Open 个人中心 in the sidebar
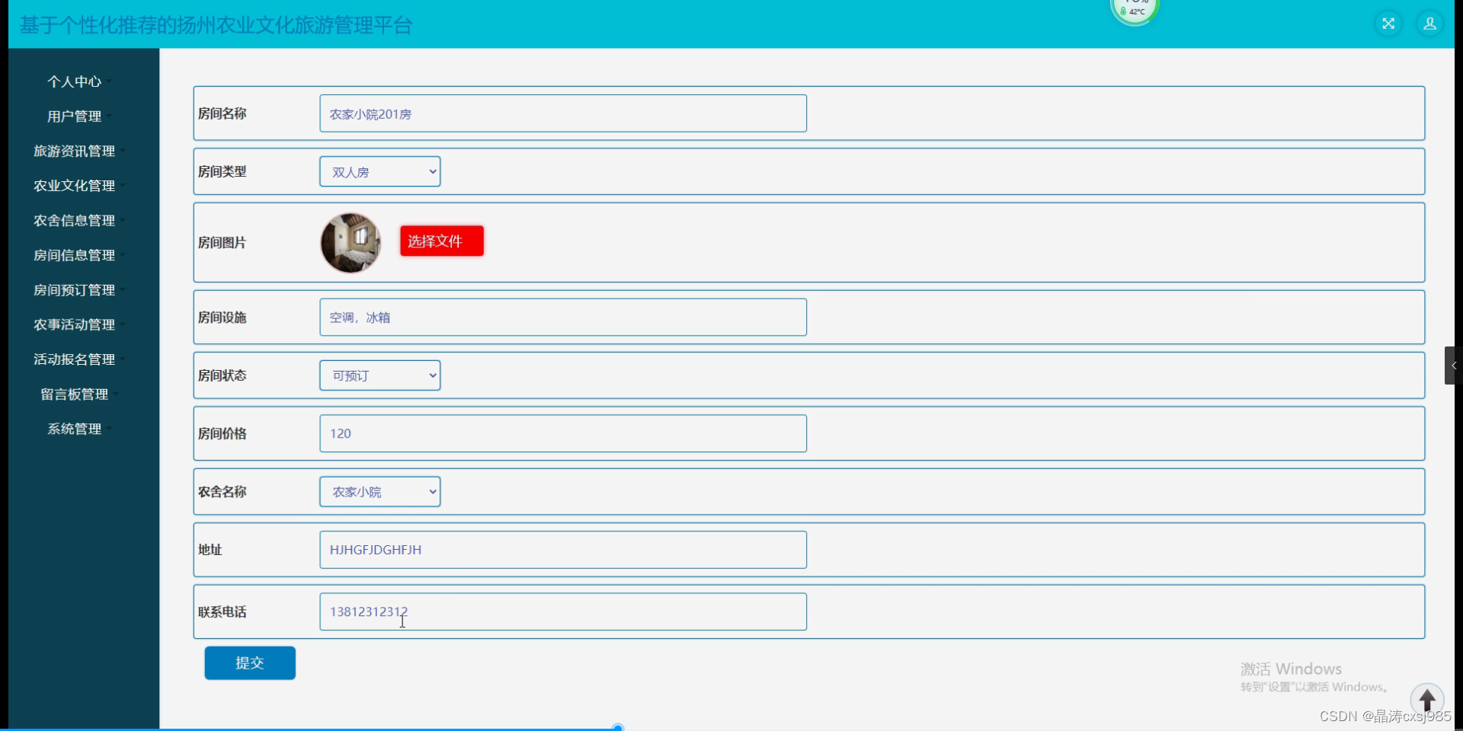1463x731 pixels. tap(75, 81)
